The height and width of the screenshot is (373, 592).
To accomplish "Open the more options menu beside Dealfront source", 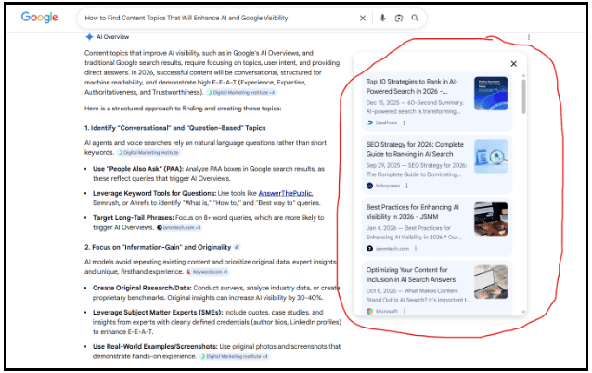I will [x=405, y=122].
